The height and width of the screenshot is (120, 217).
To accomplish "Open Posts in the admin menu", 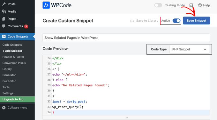I will click(x=11, y=4).
